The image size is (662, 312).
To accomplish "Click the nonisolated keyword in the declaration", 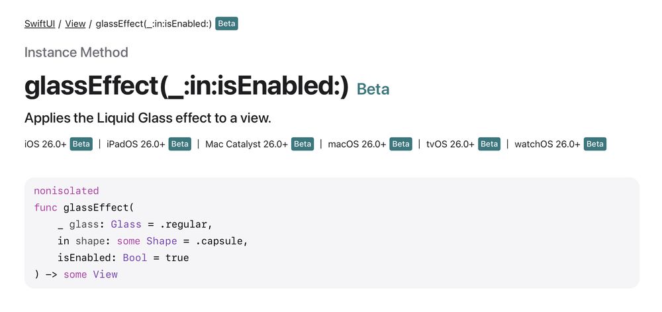I will (x=66, y=191).
